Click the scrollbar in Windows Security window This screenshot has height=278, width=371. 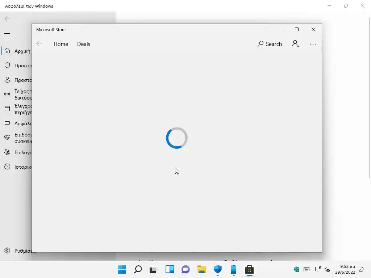370,97
